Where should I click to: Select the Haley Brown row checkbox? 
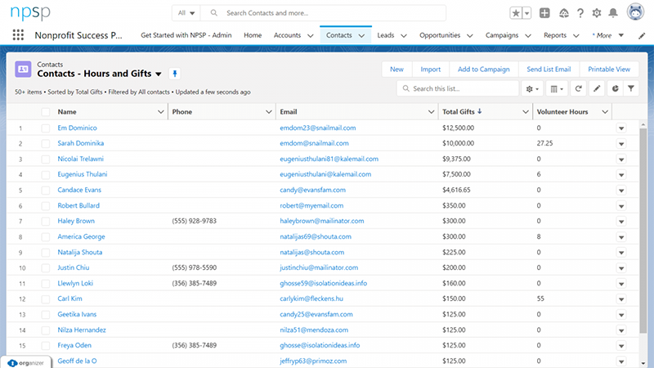tap(46, 221)
